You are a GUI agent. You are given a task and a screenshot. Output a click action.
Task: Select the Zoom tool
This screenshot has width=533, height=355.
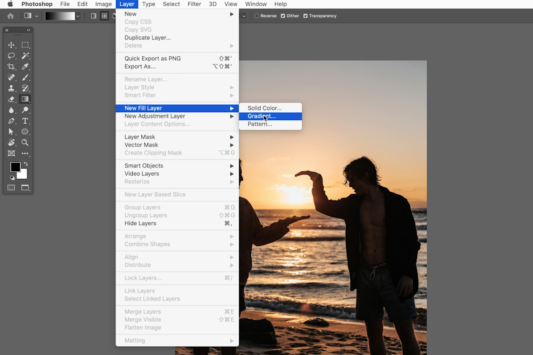click(x=25, y=142)
